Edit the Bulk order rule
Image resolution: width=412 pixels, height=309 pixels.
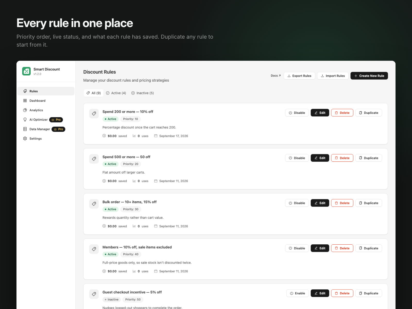(x=320, y=203)
